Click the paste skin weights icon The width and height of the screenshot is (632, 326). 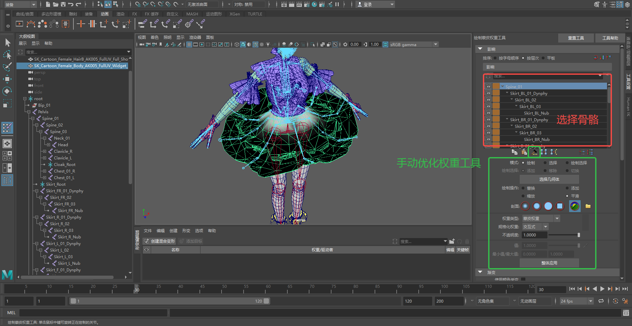click(524, 152)
